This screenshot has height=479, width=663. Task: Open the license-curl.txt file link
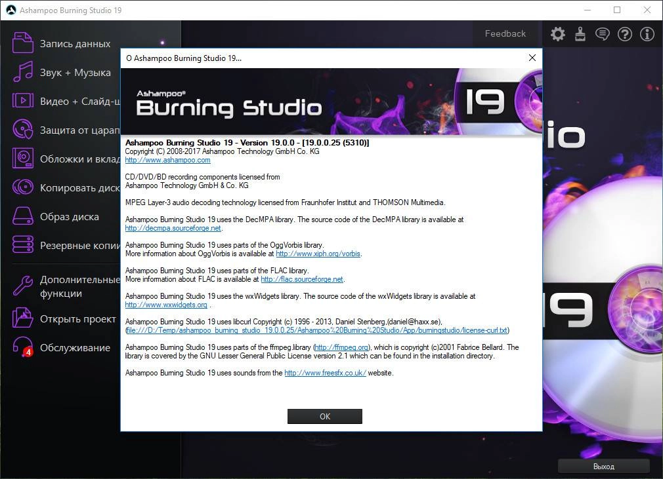tap(317, 330)
